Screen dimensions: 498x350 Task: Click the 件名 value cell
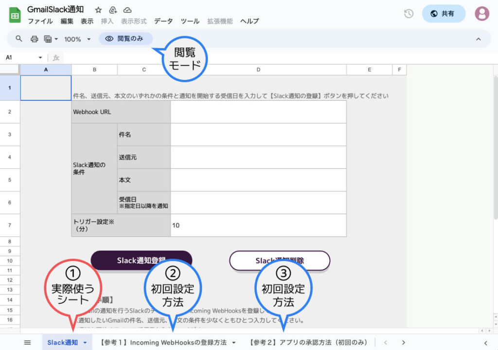click(x=259, y=135)
